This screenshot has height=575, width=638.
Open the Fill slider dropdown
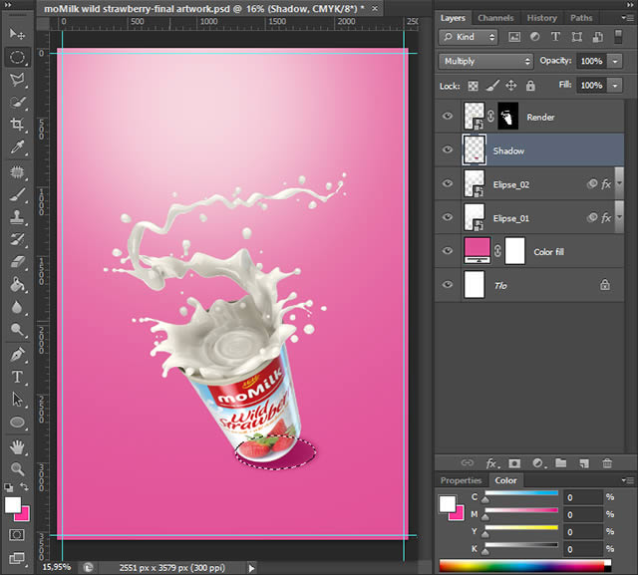pyautogui.click(x=615, y=86)
